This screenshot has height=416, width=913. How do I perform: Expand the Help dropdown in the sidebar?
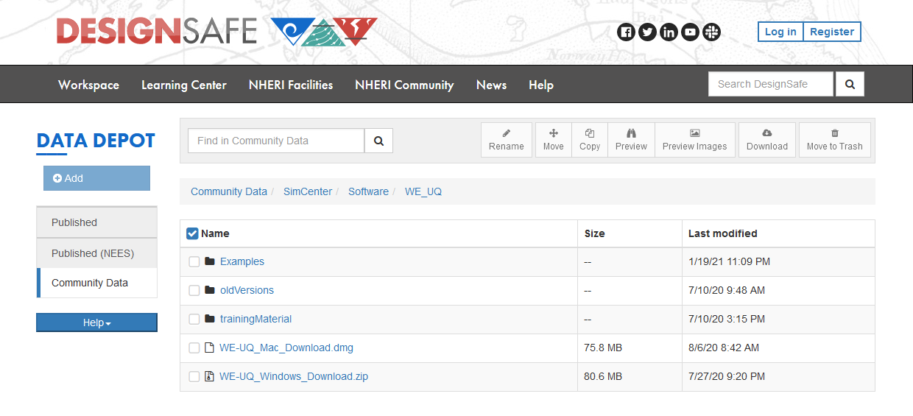pyautogui.click(x=96, y=322)
